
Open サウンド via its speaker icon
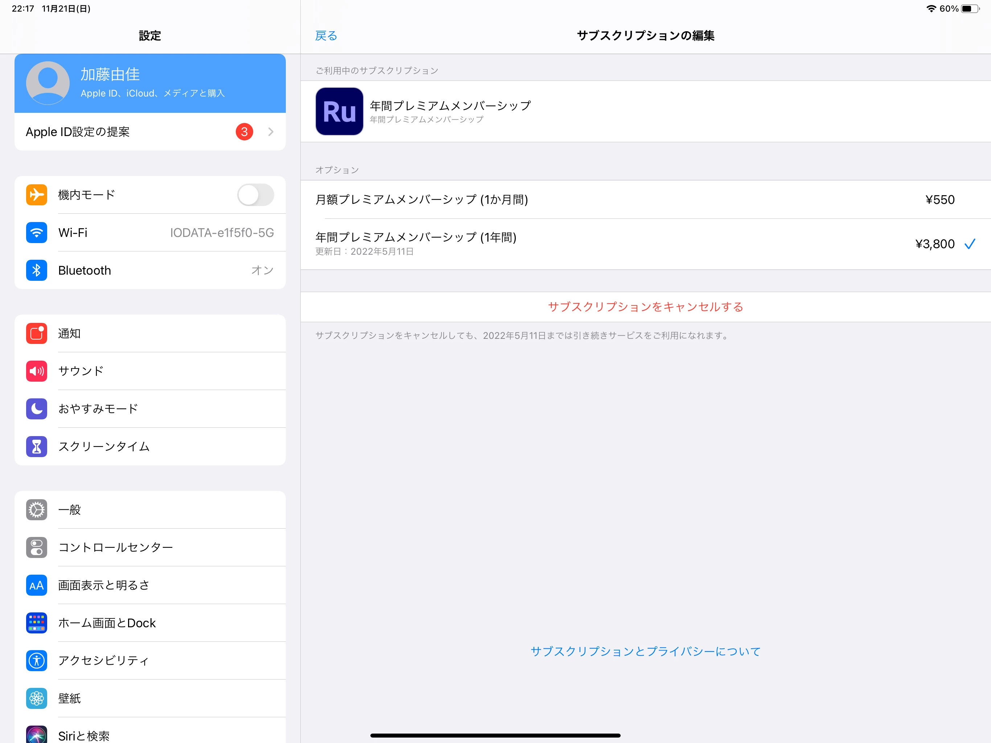click(36, 371)
